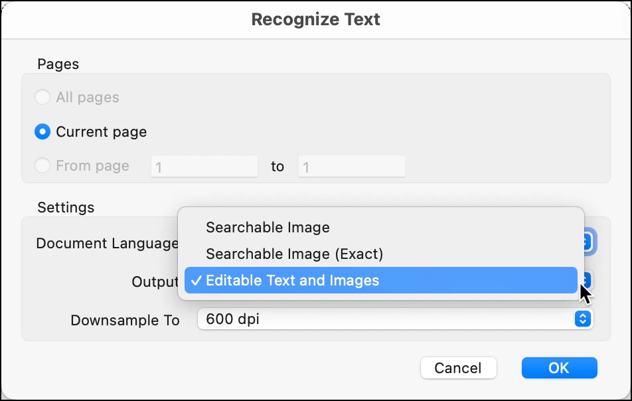Choose the From page radio option
The image size is (632, 401).
(42, 166)
